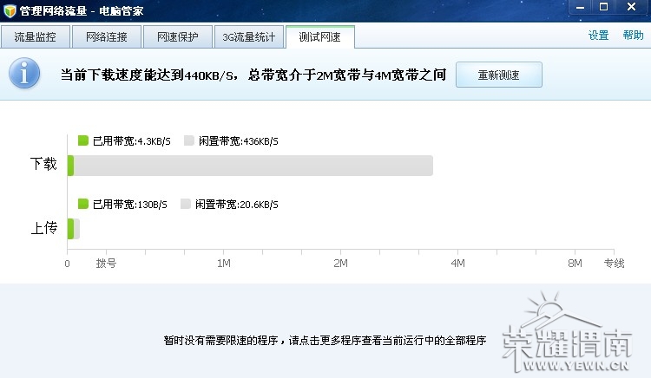Open the 3G流量统计 tab
Screen dimensions: 651x378
click(249, 37)
